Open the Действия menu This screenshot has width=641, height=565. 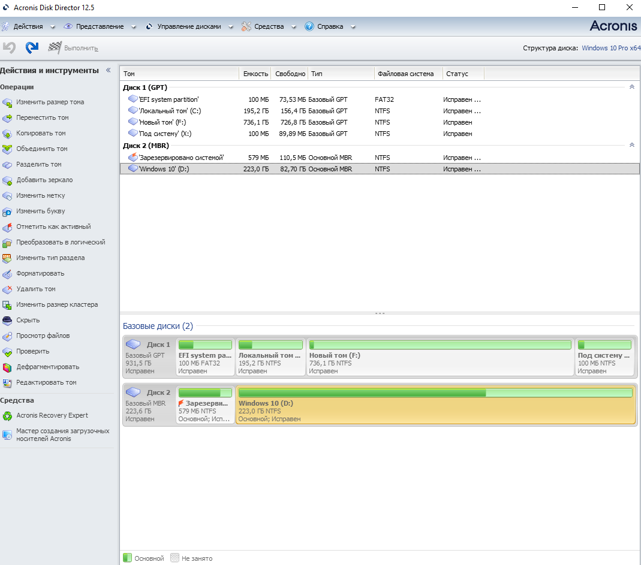pyautogui.click(x=28, y=26)
